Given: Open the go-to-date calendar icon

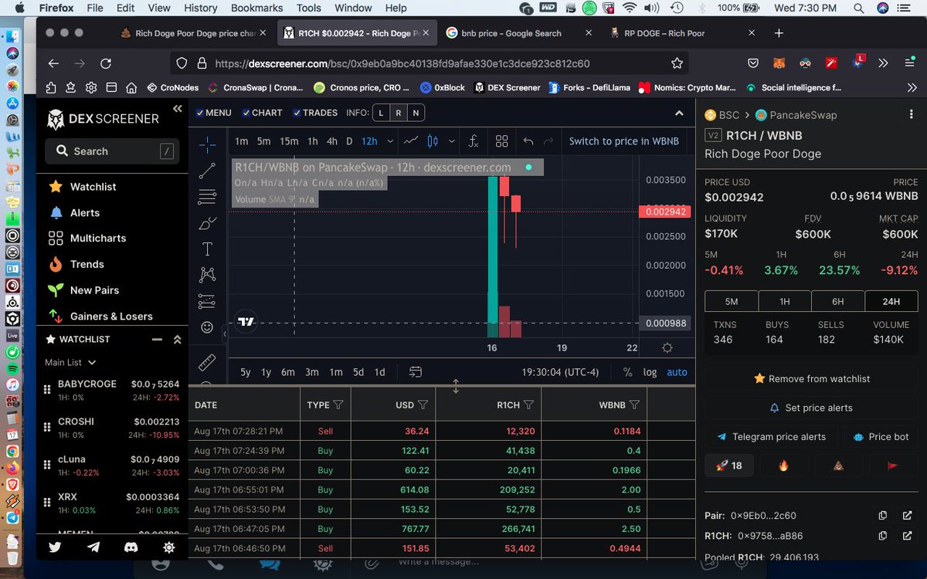Looking at the screenshot, I should 416,372.
